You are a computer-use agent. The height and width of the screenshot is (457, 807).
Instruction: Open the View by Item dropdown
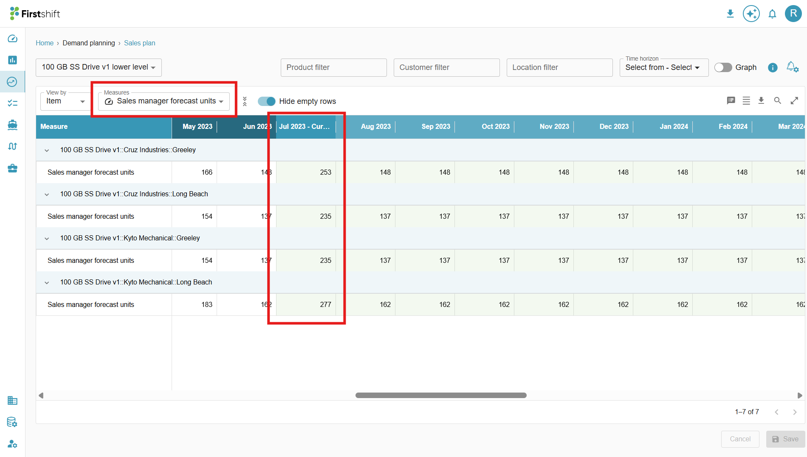(x=65, y=101)
